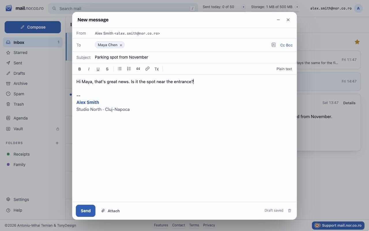Focus the Search mail box
Viewport: 369px width, 231px height.
123,8
